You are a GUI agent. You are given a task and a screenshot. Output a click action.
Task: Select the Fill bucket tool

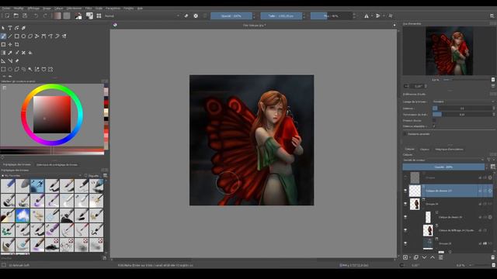pos(30,53)
